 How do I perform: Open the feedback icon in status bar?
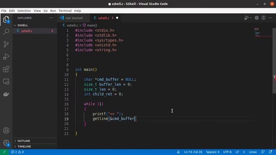pos(263,152)
